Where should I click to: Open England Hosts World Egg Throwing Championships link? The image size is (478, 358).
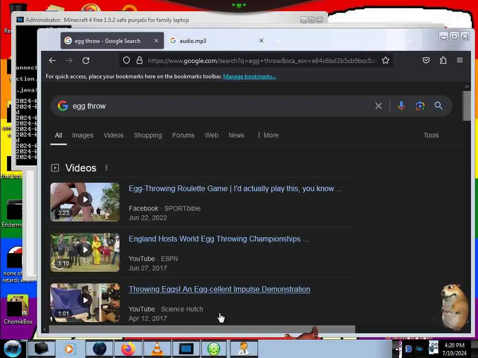(x=218, y=239)
